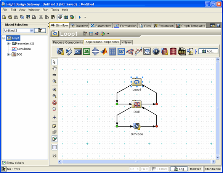The height and width of the screenshot is (173, 223).
Task: Select the MATLAB component icon
Action: click(104, 51)
